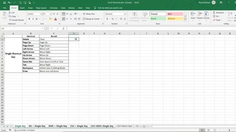Apply the accounting dollar format

[107, 19]
